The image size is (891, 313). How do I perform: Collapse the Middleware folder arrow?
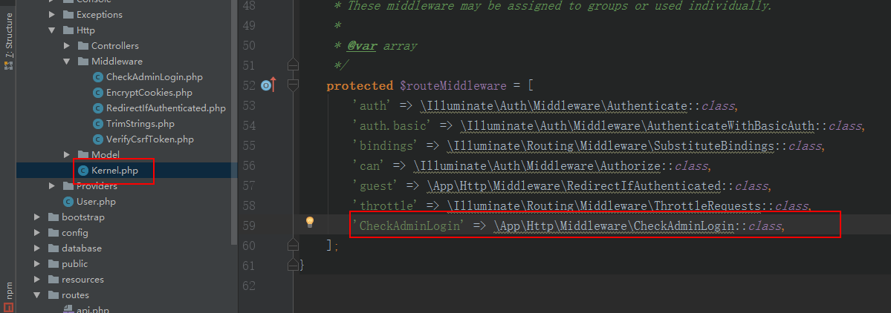(x=66, y=62)
